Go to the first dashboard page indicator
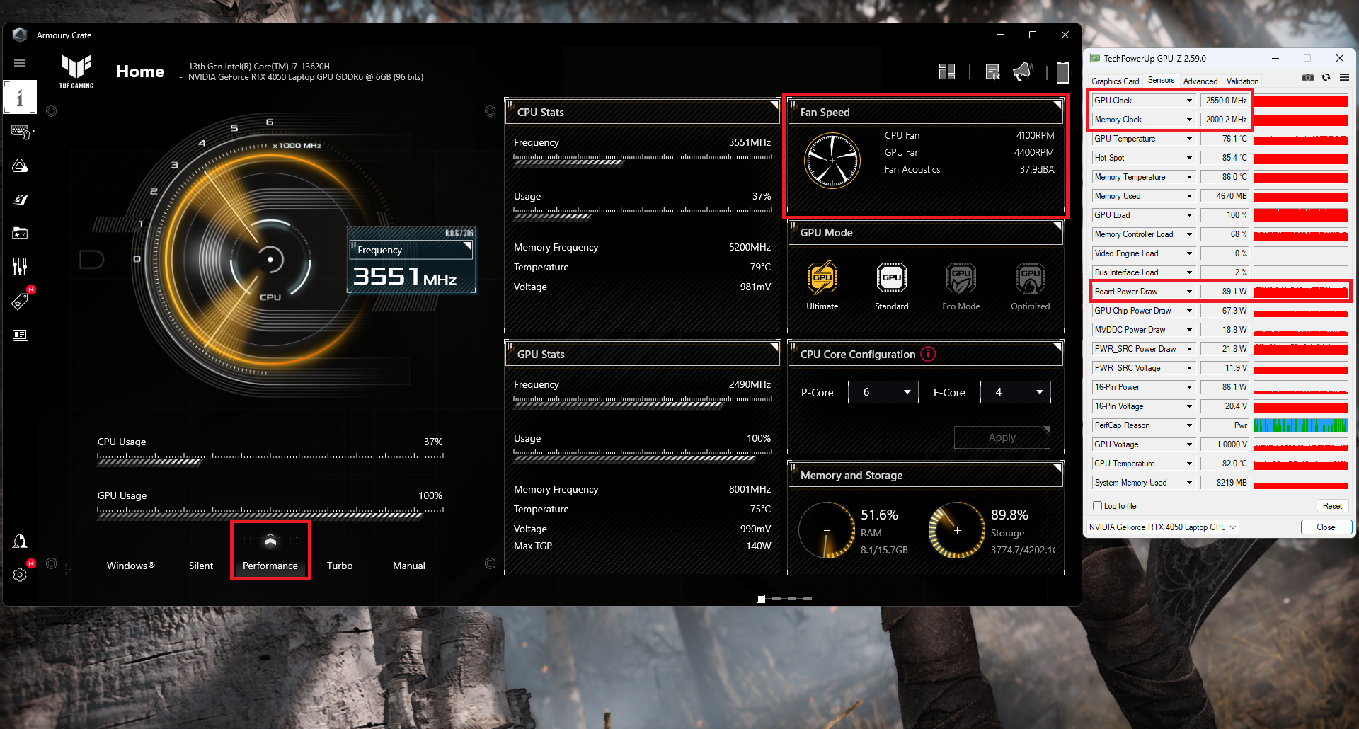Screen dimensions: 1359x729 761,599
